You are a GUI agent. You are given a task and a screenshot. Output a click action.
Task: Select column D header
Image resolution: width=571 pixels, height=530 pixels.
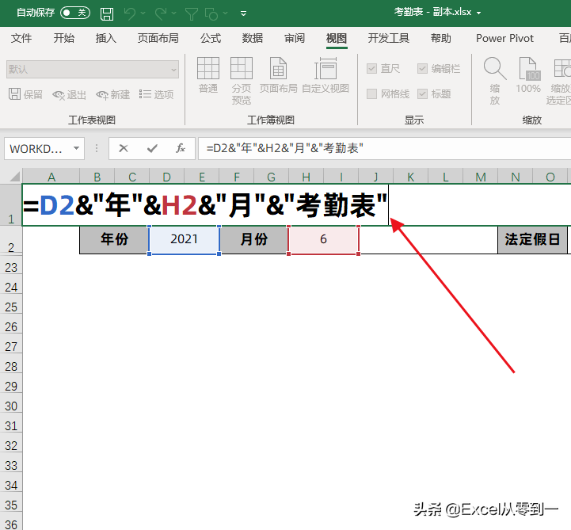point(167,177)
